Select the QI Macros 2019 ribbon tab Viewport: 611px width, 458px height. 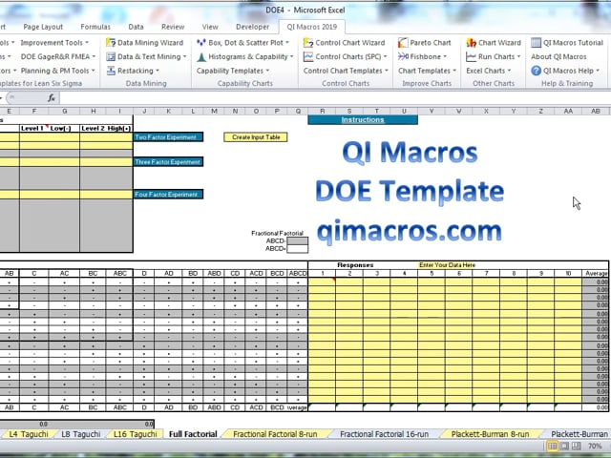pyautogui.click(x=312, y=27)
